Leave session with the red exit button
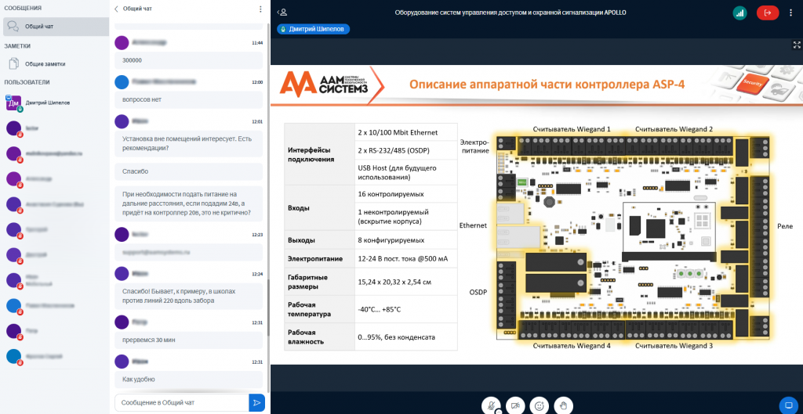This screenshot has width=803, height=414. pos(768,13)
